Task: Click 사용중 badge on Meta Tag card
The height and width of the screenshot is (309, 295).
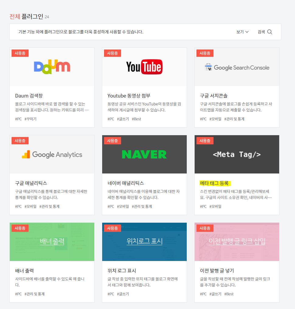Action: click(x=205, y=141)
